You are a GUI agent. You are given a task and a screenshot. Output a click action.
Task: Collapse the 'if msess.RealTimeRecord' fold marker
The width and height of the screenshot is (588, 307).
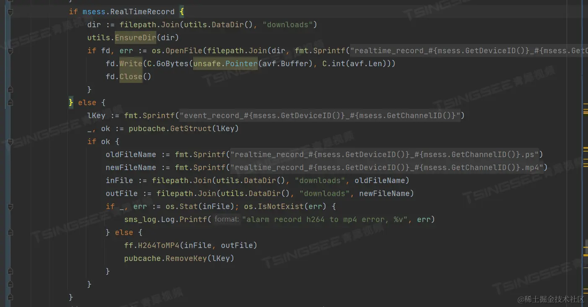pos(10,12)
